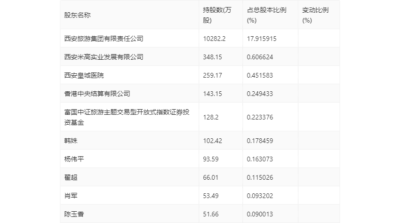
Task: Click the holding value 10282.2
Action: (214, 39)
